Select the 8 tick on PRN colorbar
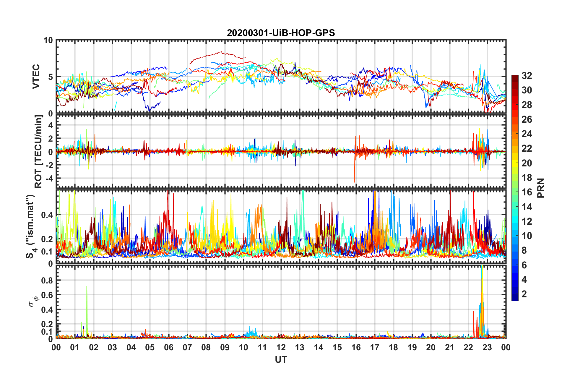Screen dimensions: 562x376 (x=524, y=250)
